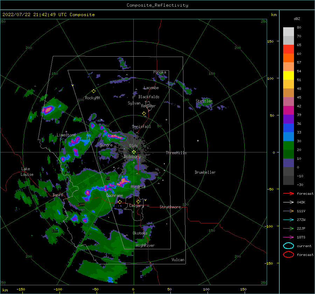The width and height of the screenshot is (315, 294).
Task: Click the white asterisk marker east of Innisfail
Action: (x=166, y=120)
